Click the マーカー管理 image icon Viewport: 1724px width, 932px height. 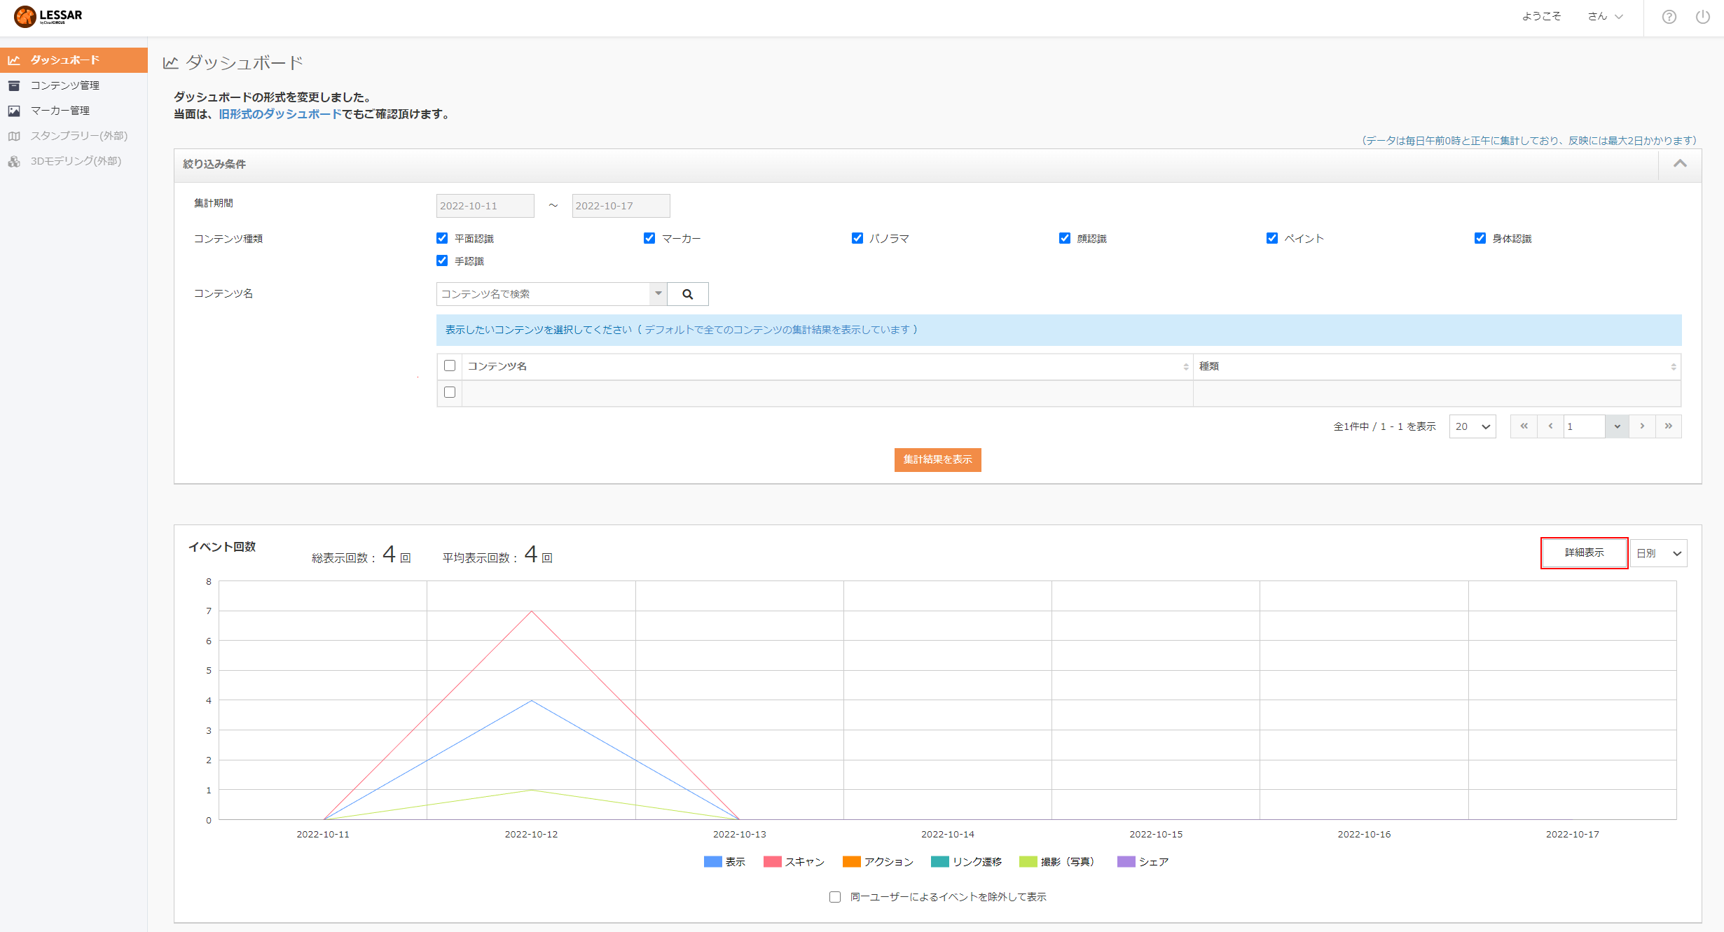(x=14, y=111)
